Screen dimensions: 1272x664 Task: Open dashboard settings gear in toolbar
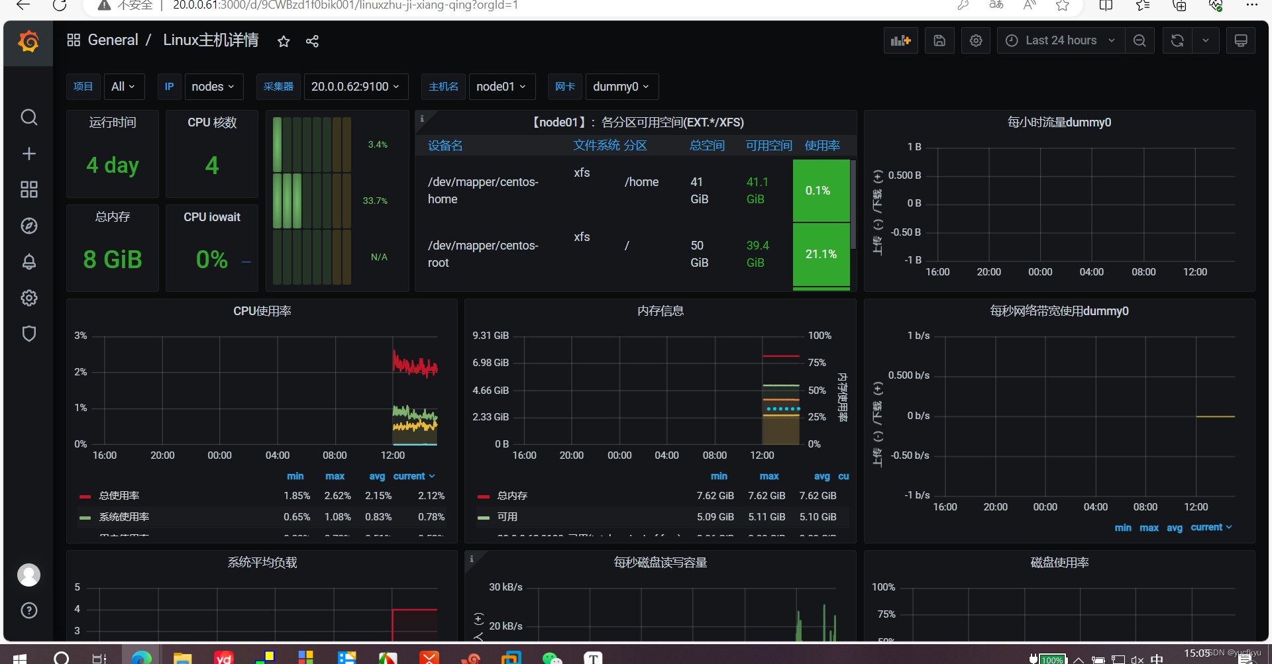click(x=975, y=40)
